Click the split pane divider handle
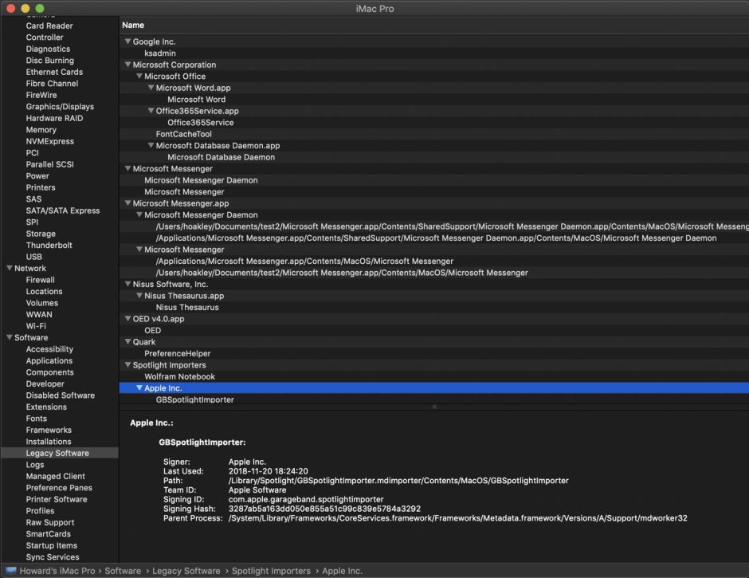 (433, 407)
